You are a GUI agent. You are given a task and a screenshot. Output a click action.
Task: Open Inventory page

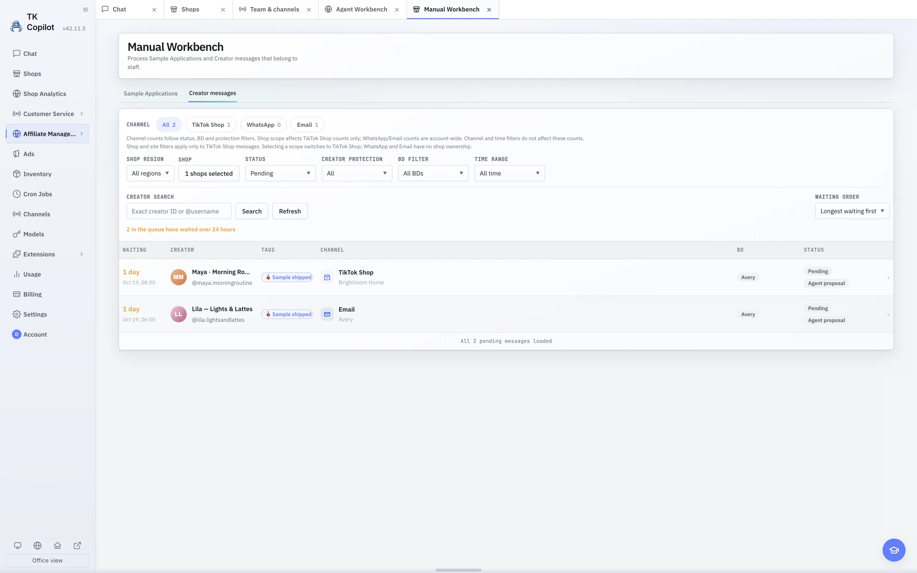click(47, 174)
